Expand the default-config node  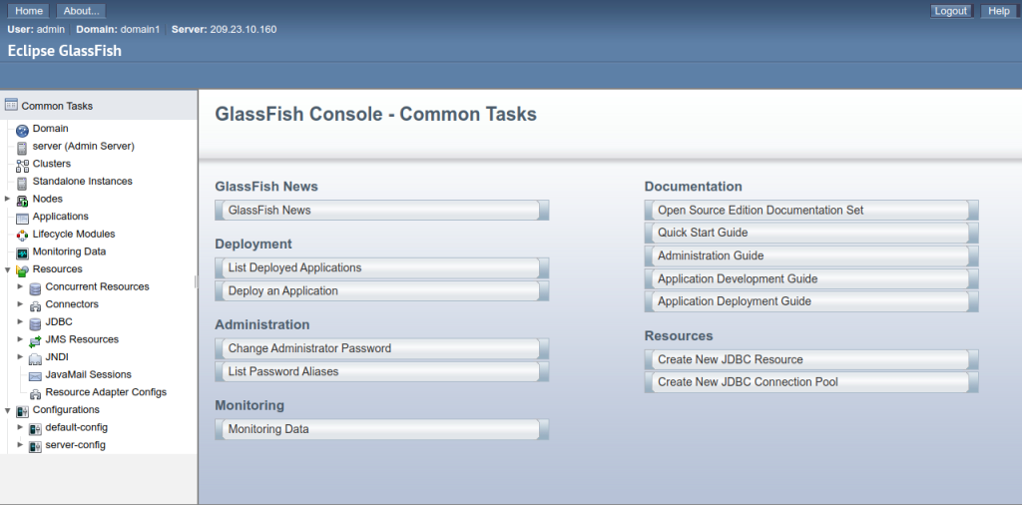point(20,427)
